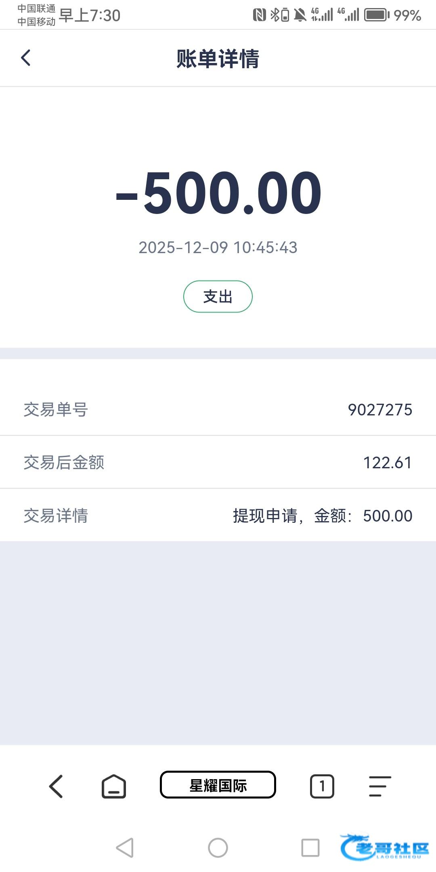Tap the Android square recents key
Screen dimensions: 436x872
310,847
